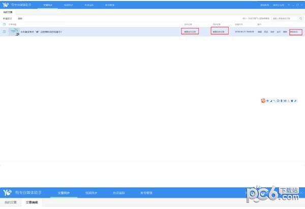This screenshot has height=209, width=305.
Task: Click the 新建文章 button
Action: (7, 18)
